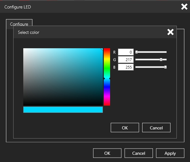
Task: Pick a shade in saturation gradient square
Action: [63, 77]
